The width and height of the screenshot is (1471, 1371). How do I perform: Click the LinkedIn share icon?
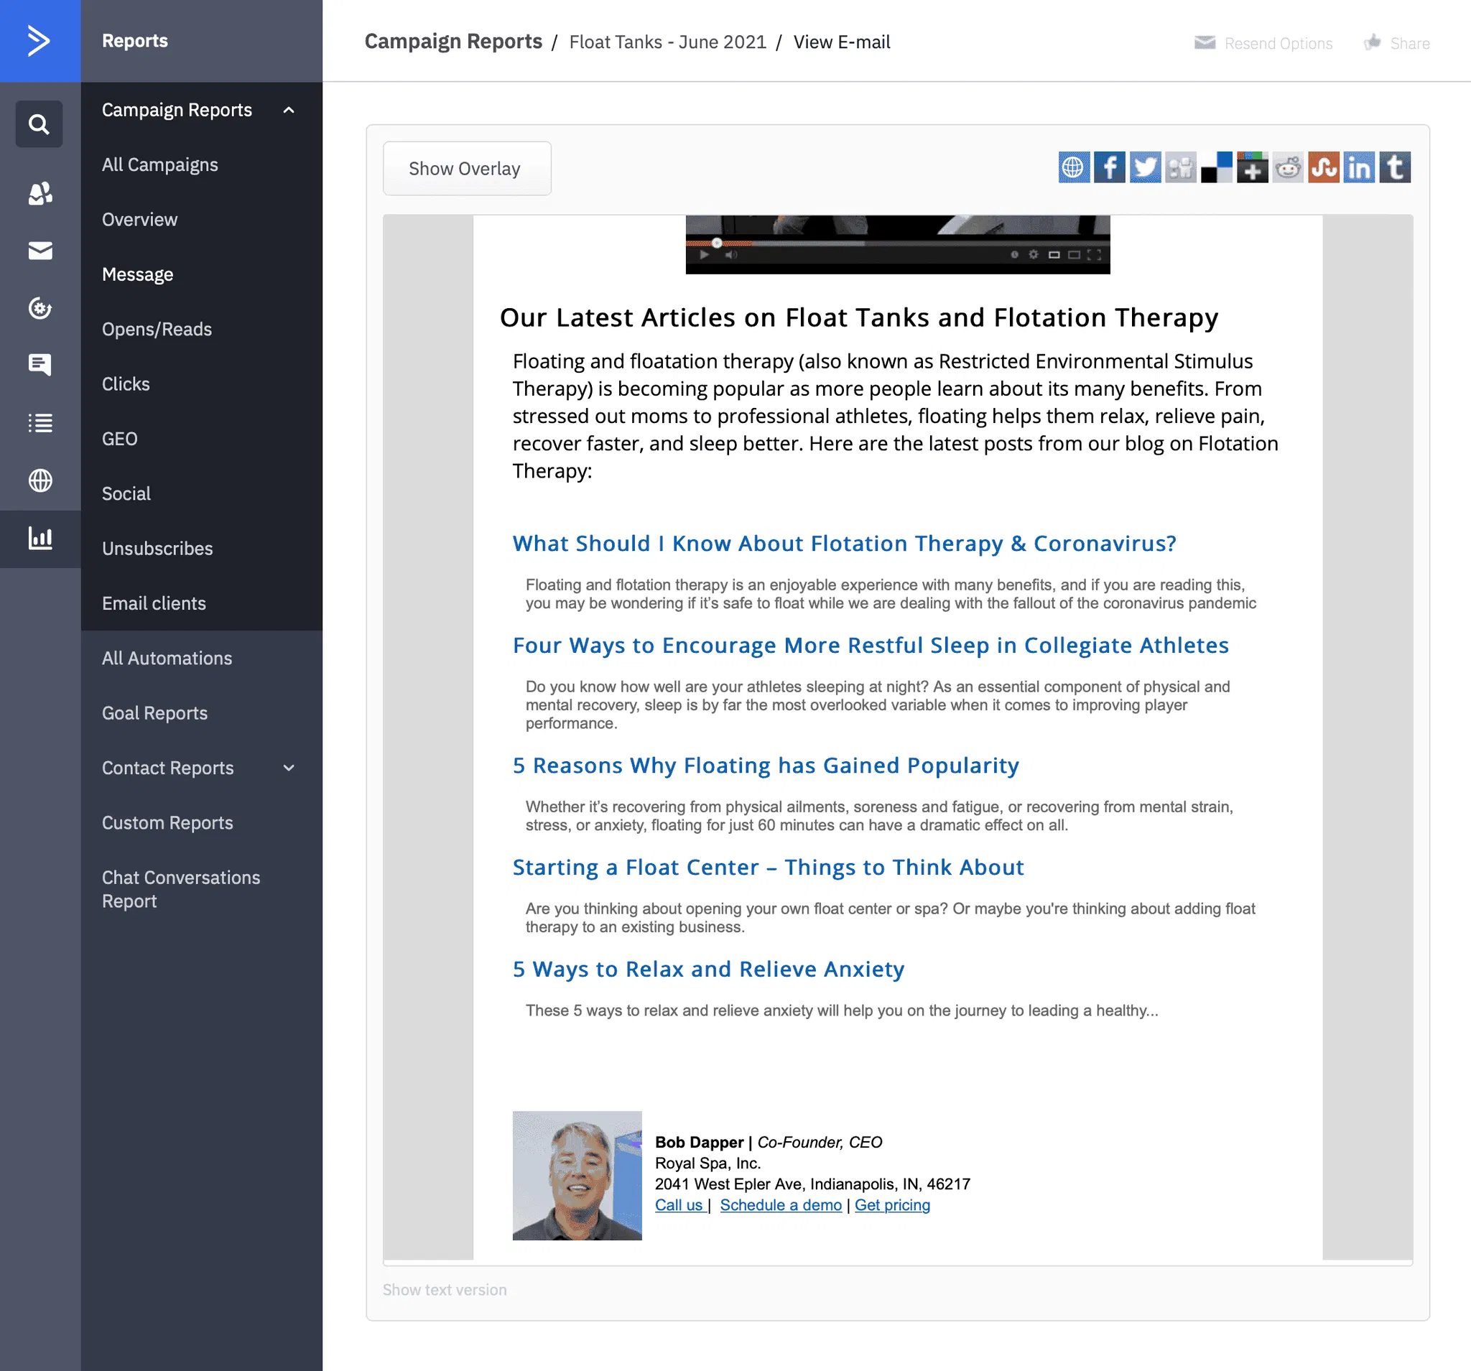(x=1358, y=168)
